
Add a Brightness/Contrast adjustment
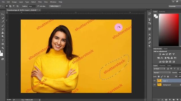160,54
